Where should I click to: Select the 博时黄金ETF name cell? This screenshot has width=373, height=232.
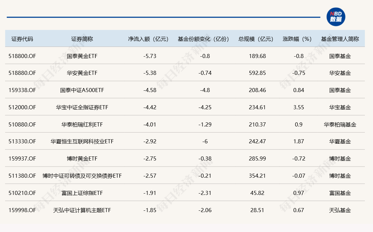pyautogui.click(x=82, y=158)
